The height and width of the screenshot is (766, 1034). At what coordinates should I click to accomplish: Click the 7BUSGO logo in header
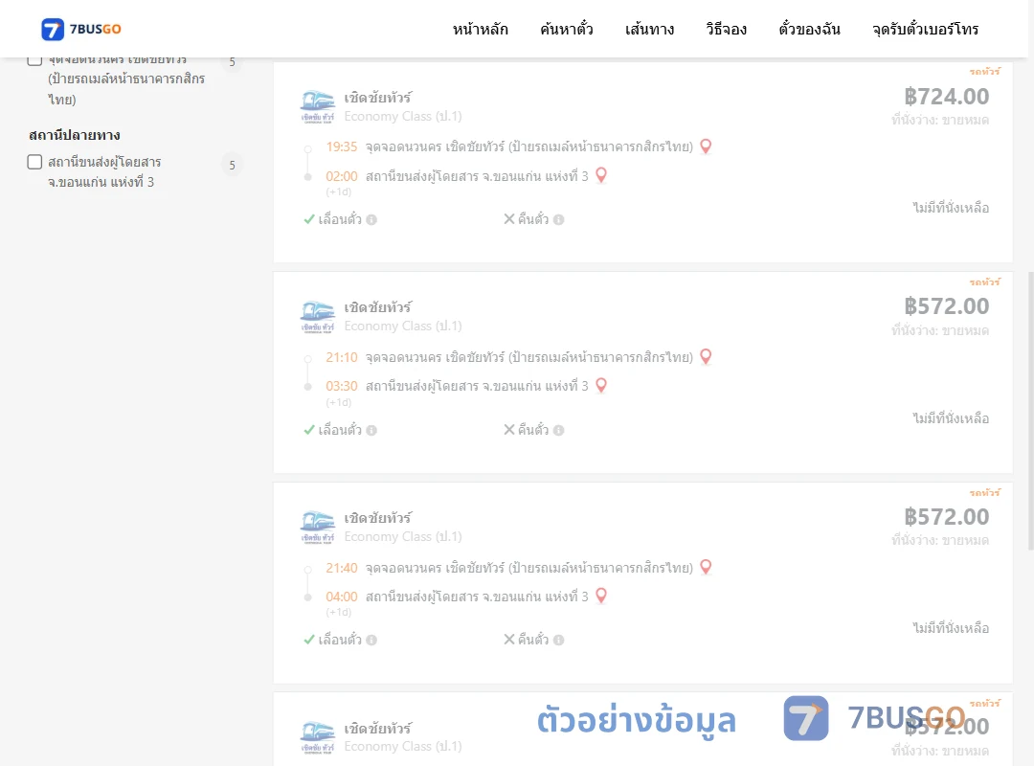[x=81, y=29]
